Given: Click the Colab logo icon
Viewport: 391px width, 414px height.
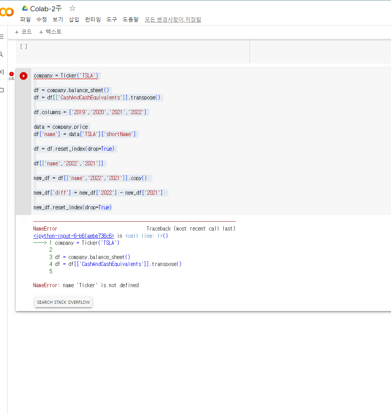Looking at the screenshot, I should click(7, 12).
